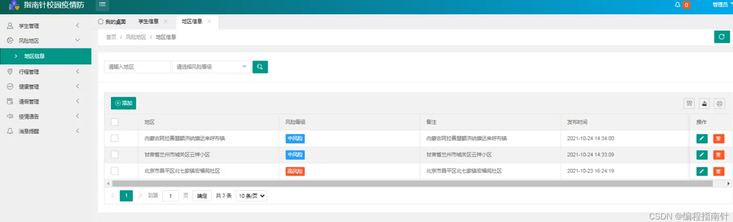Select the checkbox for 北京市昌平区 row
733x222 pixels.
(115, 171)
